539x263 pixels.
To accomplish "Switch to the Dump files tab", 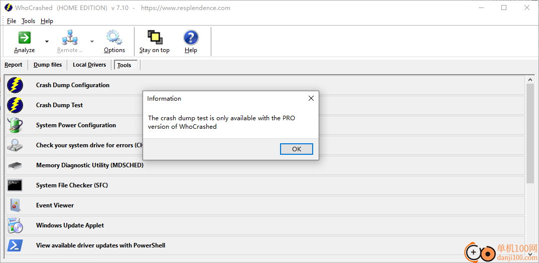I will click(48, 65).
